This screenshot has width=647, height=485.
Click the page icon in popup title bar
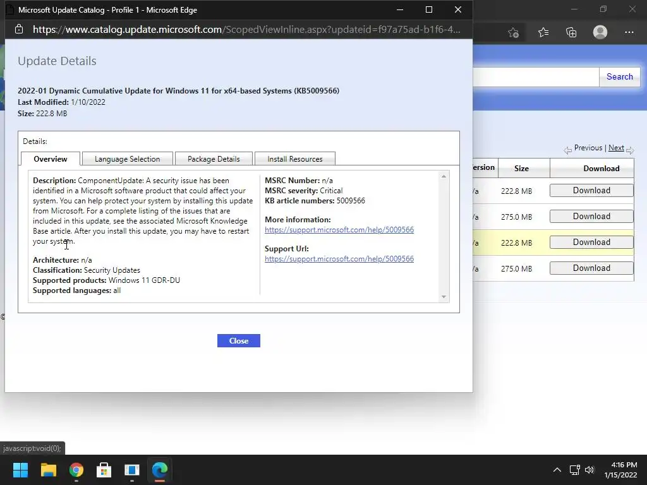pos(9,10)
